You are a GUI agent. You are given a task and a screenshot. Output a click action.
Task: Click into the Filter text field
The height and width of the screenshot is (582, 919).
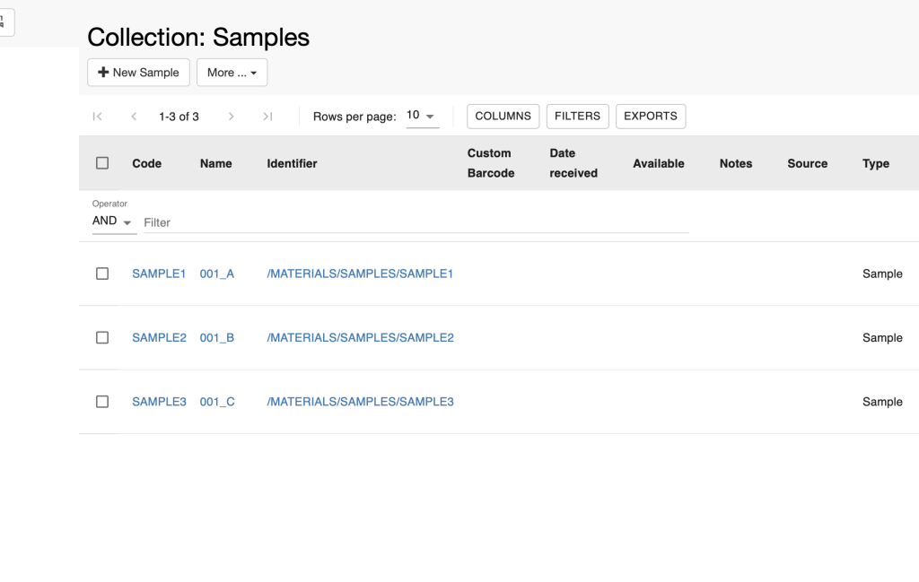coord(416,222)
